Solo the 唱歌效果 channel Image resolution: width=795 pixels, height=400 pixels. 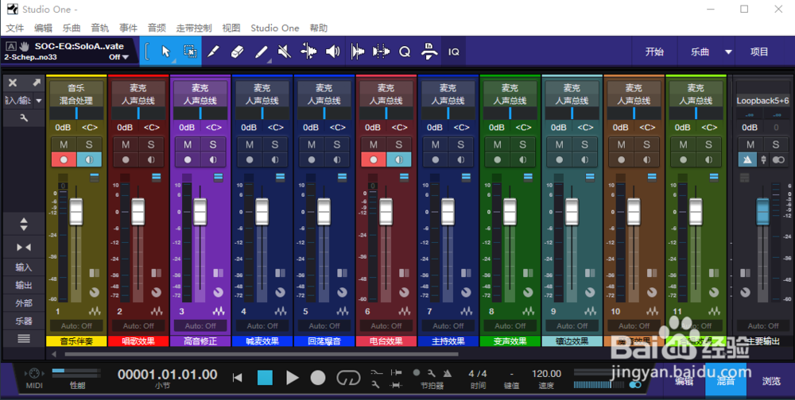[150, 144]
